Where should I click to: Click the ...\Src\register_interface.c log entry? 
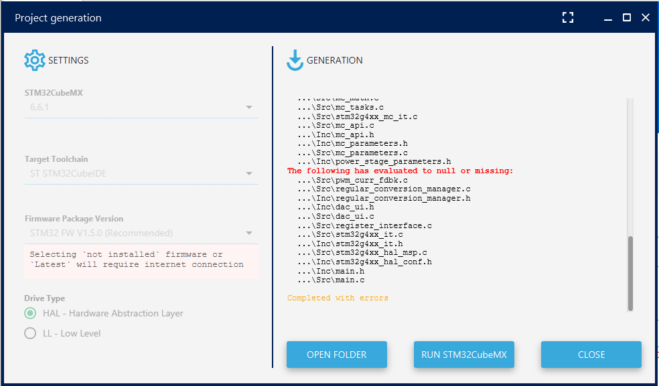coord(364,226)
